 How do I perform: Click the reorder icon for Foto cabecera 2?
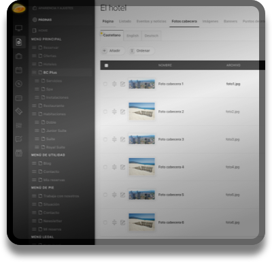tap(114, 112)
